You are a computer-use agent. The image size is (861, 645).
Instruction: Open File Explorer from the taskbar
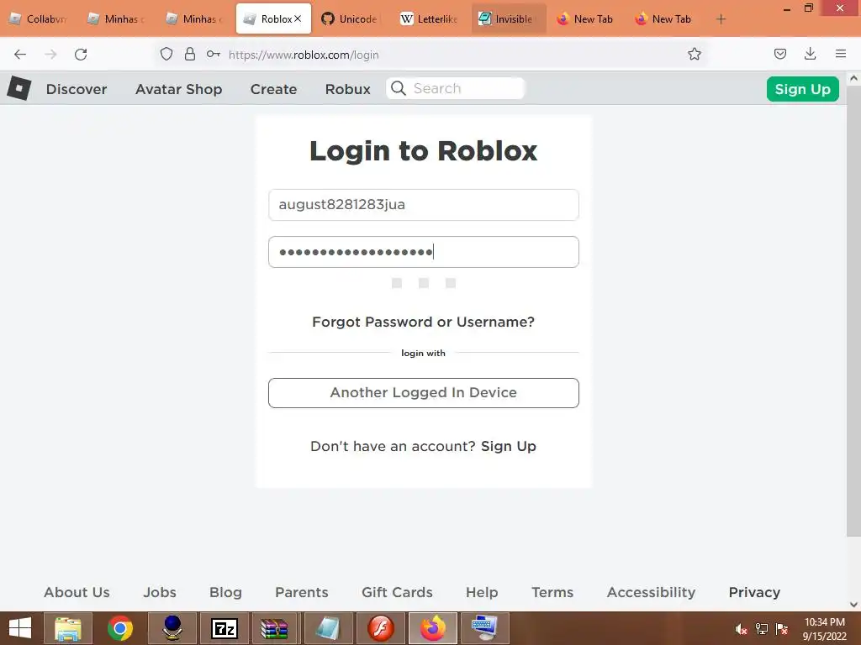pos(68,628)
